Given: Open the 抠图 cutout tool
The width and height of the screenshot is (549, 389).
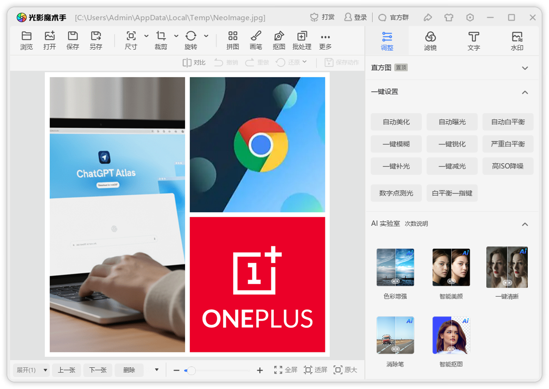Looking at the screenshot, I should click(279, 40).
